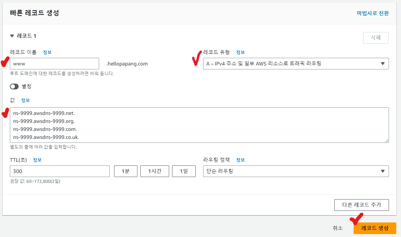Screen dimensions: 401x237
Task: Click the orange 레코드 생성 button
Action: 374,228
